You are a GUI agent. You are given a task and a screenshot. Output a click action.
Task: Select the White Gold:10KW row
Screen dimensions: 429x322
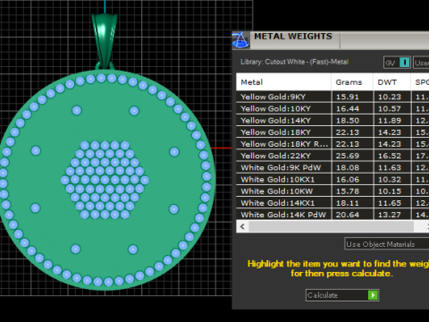(x=332, y=191)
